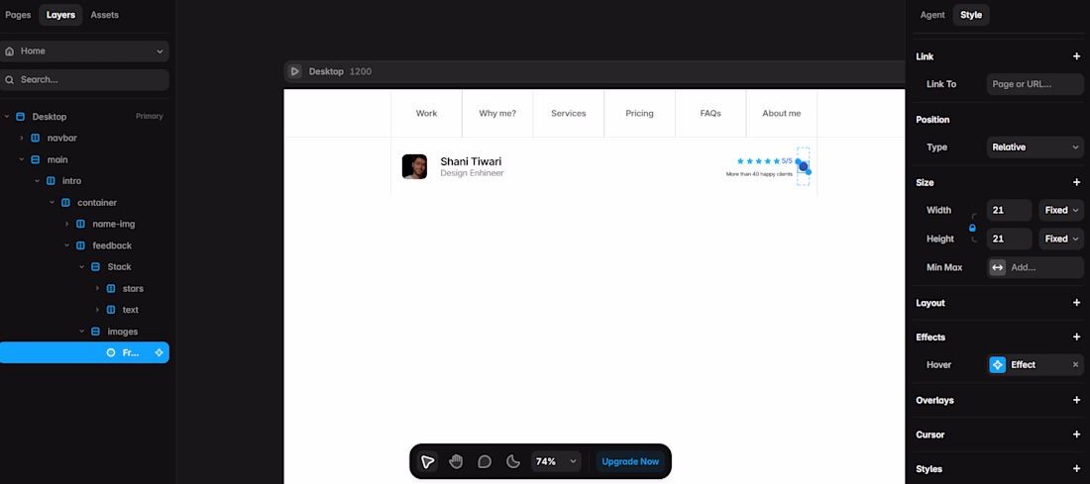Click the Search layers field

(84, 80)
